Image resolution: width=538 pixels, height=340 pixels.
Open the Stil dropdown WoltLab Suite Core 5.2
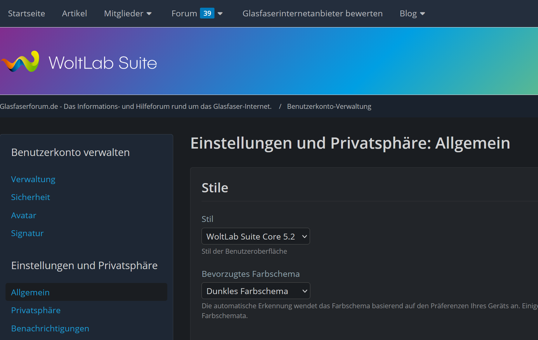pyautogui.click(x=256, y=236)
